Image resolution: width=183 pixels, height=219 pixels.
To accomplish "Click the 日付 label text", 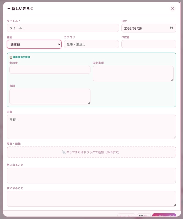I will pyautogui.click(x=124, y=21).
